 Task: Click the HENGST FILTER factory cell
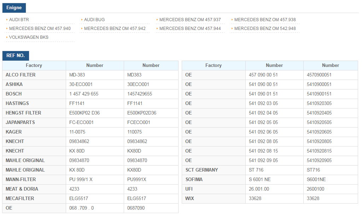tap(34, 113)
